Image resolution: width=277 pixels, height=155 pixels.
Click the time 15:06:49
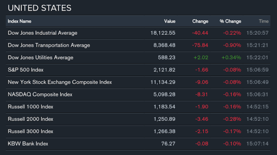(257, 82)
